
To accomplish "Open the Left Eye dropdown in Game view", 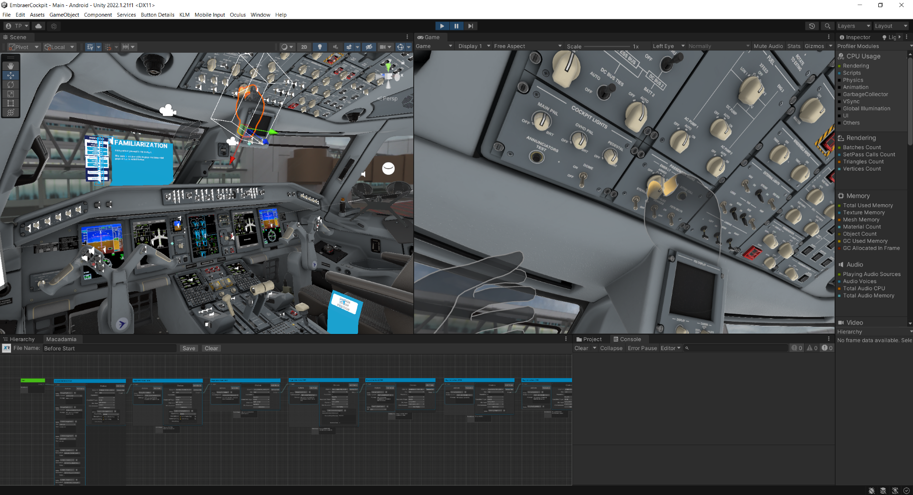I will tap(668, 47).
